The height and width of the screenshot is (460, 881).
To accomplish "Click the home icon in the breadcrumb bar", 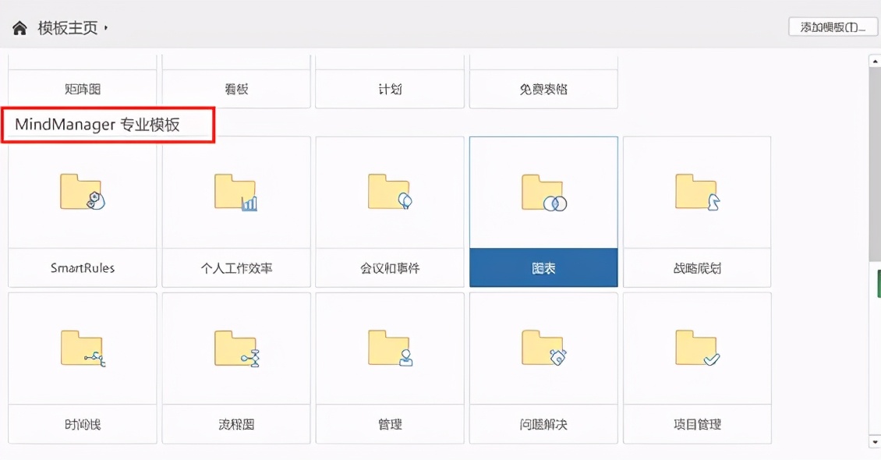I will tap(19, 26).
